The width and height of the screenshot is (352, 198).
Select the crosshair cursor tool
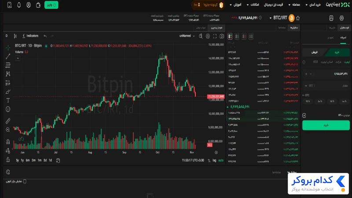8,48
